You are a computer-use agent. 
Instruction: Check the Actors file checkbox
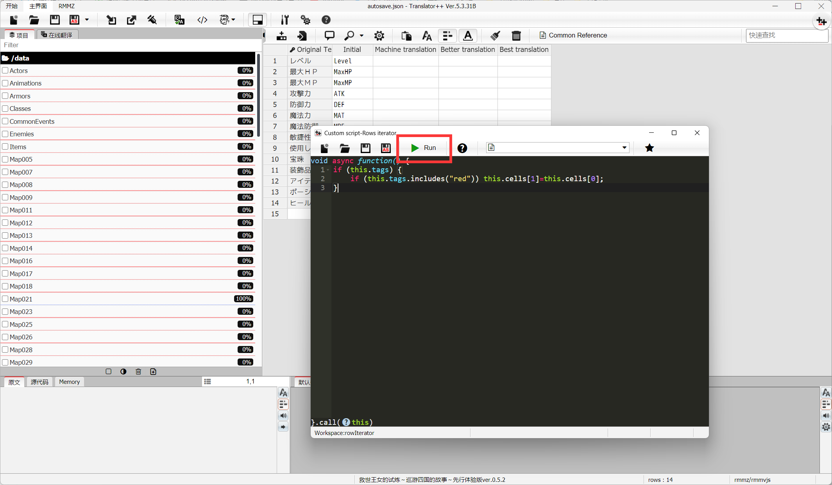[x=5, y=71]
